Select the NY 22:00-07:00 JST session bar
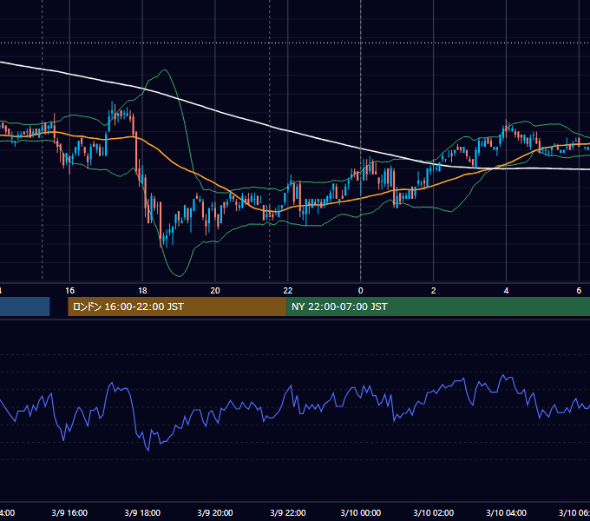Screen dimensions: 590x521 [438, 307]
